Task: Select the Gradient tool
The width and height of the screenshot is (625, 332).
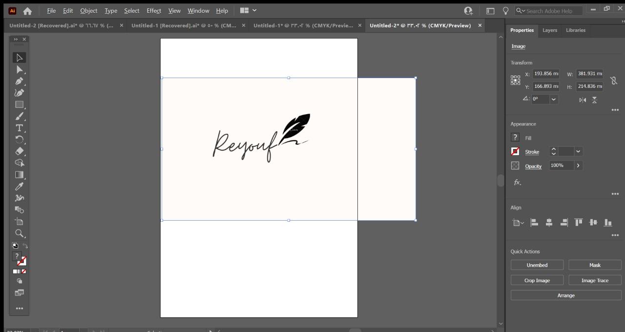Action: [20, 175]
